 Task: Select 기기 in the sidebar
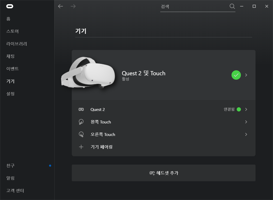(x=10, y=81)
